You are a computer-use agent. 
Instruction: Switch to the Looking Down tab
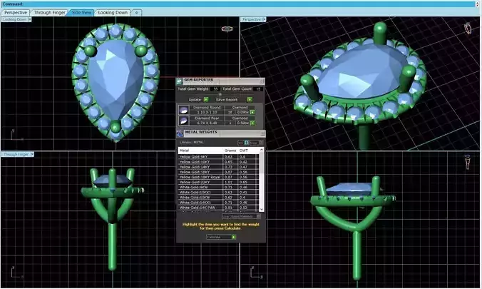pos(113,13)
